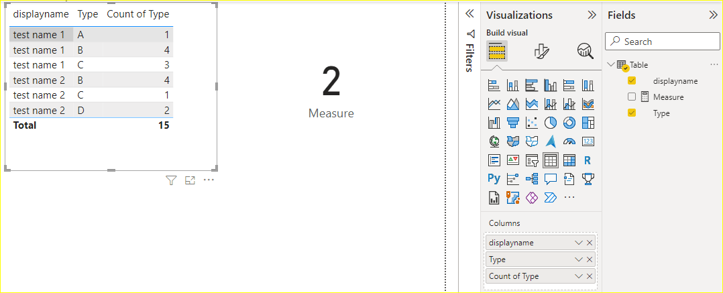Select the Measure card value 2
The height and width of the screenshot is (293, 723).
(331, 82)
